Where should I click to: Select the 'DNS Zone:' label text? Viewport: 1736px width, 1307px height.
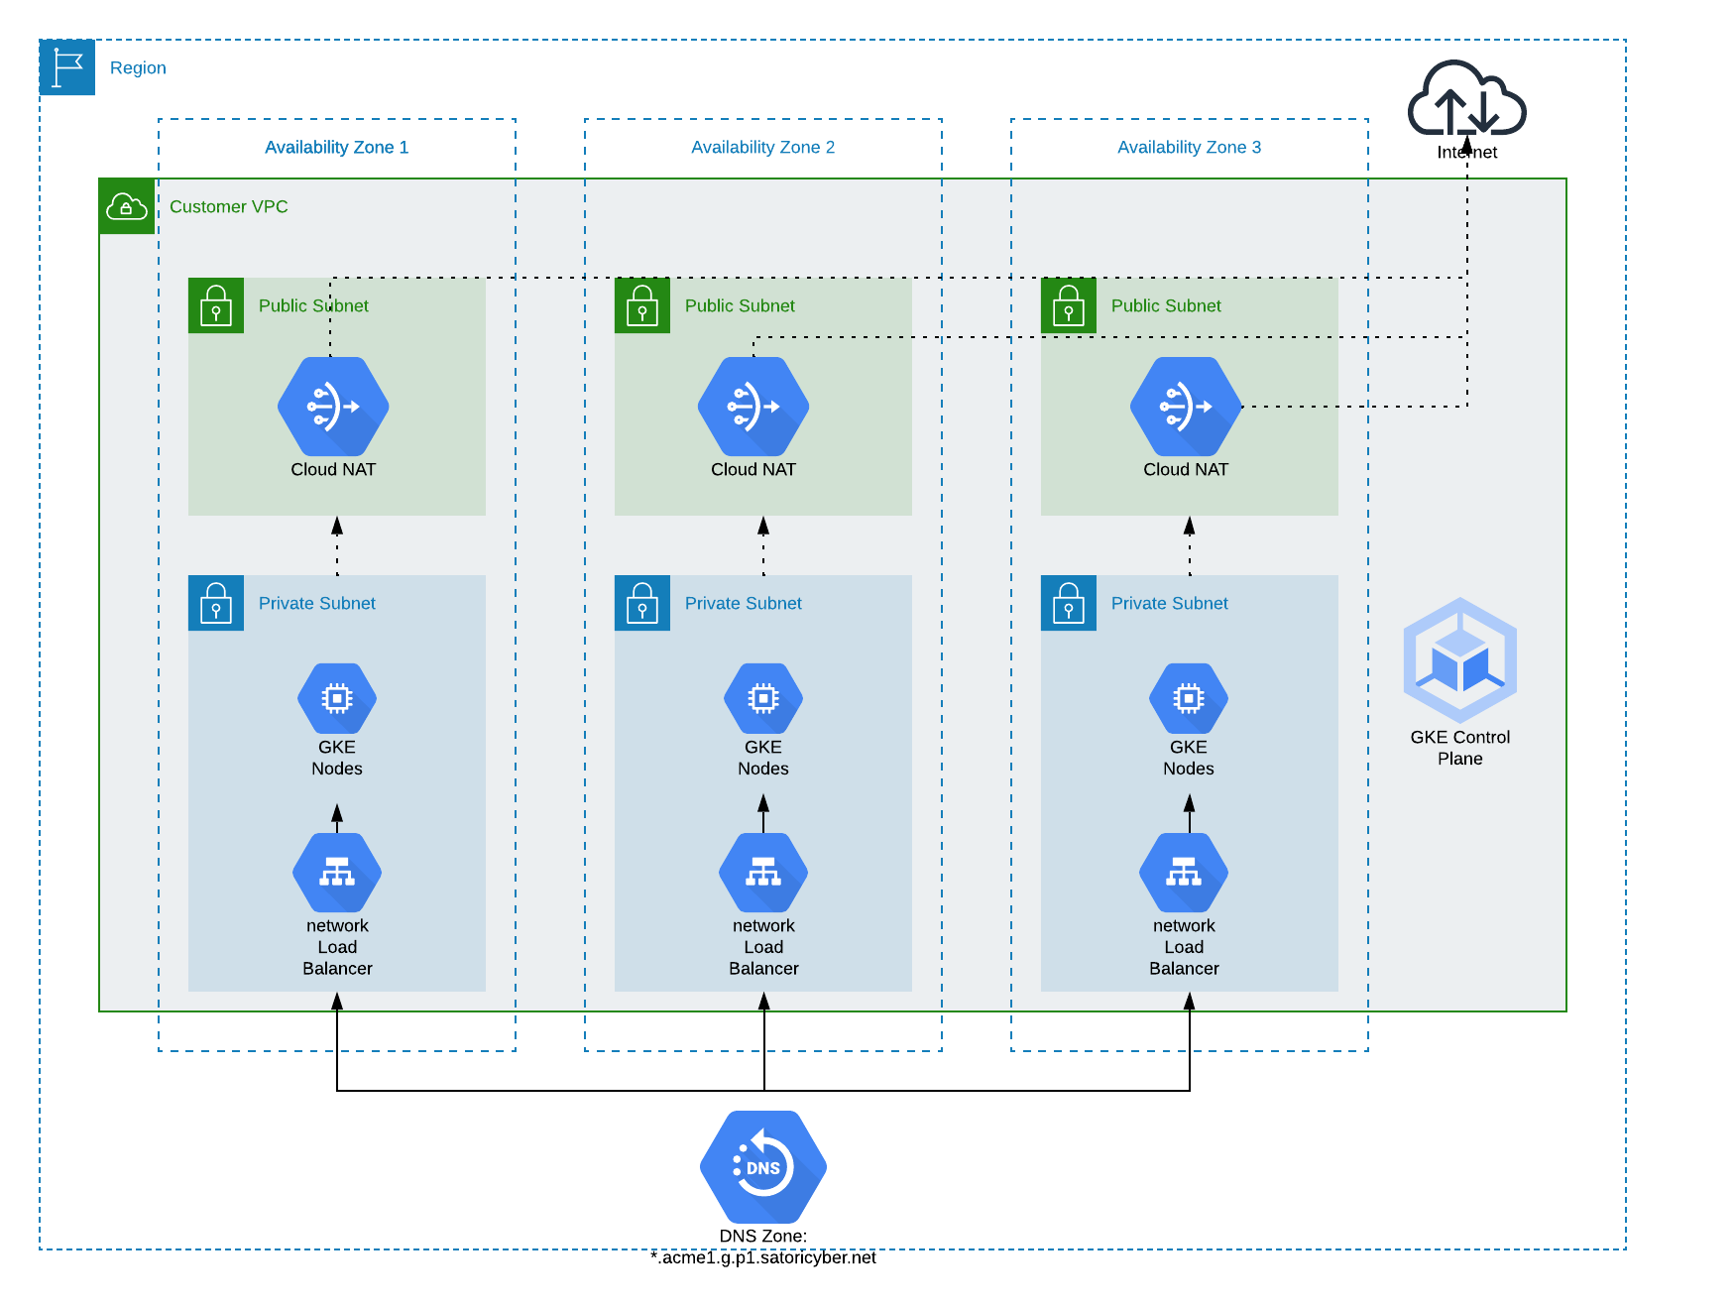tap(763, 1236)
